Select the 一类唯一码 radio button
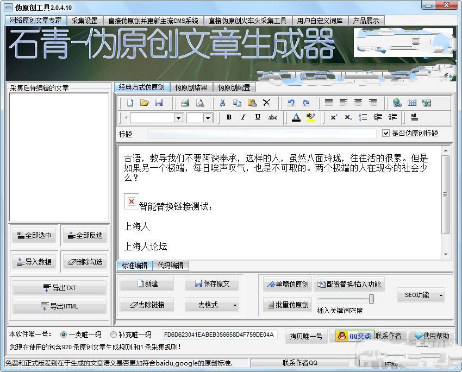Screen dimensions: 462x372 pyautogui.click(x=64, y=335)
